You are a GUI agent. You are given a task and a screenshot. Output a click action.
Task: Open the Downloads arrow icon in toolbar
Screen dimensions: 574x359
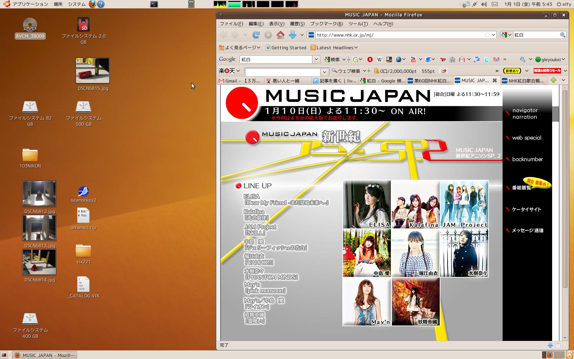click(293, 35)
